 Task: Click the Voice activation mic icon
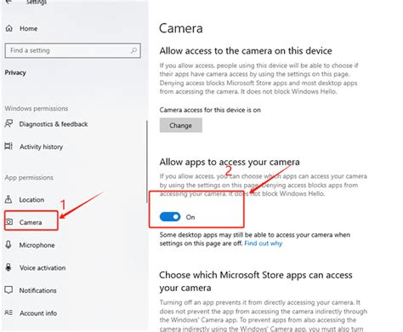[9, 267]
